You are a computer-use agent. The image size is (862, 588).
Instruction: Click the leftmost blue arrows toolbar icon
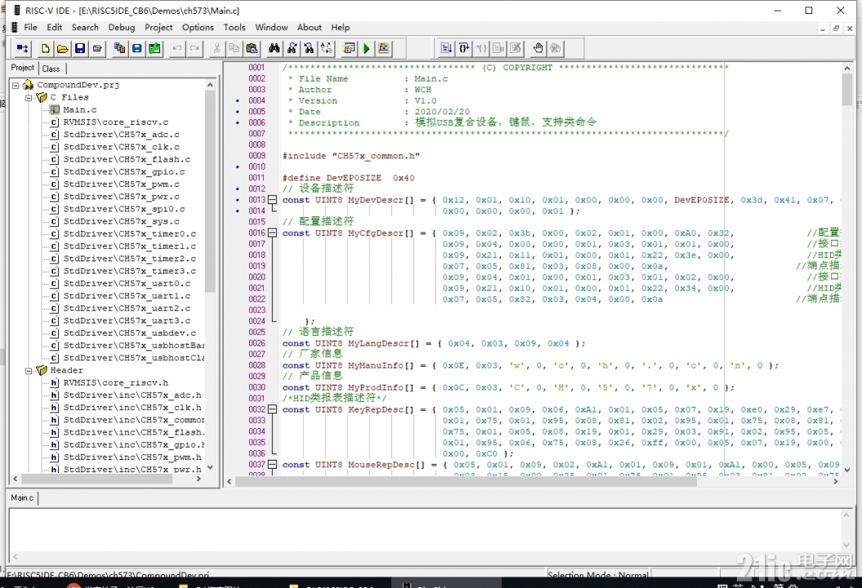click(23, 48)
